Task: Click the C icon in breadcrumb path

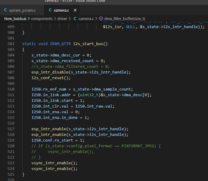Action: [x=75, y=19]
